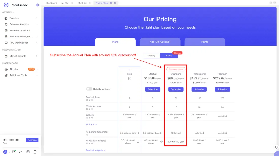Subscribe to the Standard plan
Image resolution: width=279 pixels, height=156 pixels.
(176, 89)
